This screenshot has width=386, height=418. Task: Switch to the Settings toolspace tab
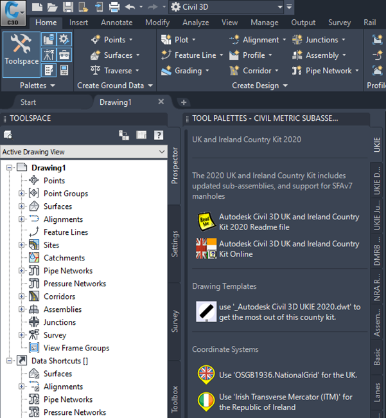174,244
